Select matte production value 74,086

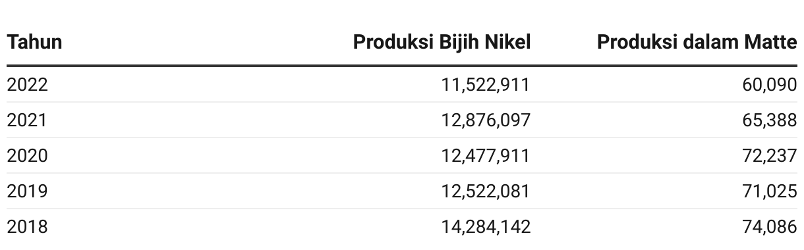(x=769, y=227)
